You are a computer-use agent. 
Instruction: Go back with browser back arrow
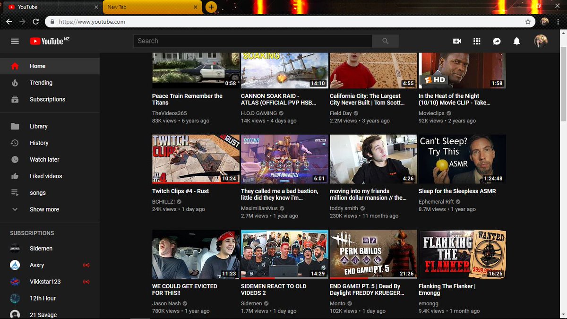(x=9, y=22)
